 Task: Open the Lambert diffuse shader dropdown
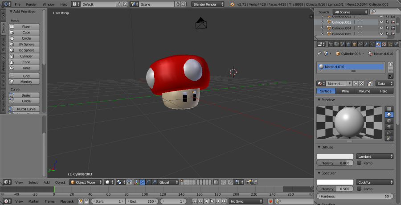[x=375, y=156]
